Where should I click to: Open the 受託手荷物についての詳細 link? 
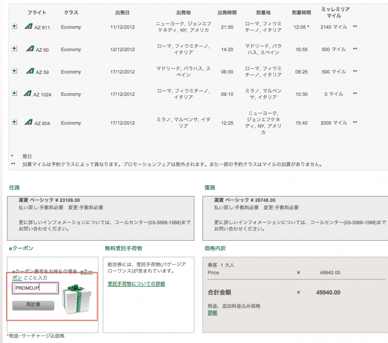click(x=136, y=283)
